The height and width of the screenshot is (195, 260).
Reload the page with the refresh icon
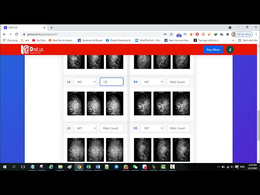(x=16, y=34)
